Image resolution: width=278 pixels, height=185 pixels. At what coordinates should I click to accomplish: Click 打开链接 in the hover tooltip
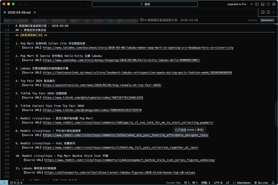click(180, 130)
